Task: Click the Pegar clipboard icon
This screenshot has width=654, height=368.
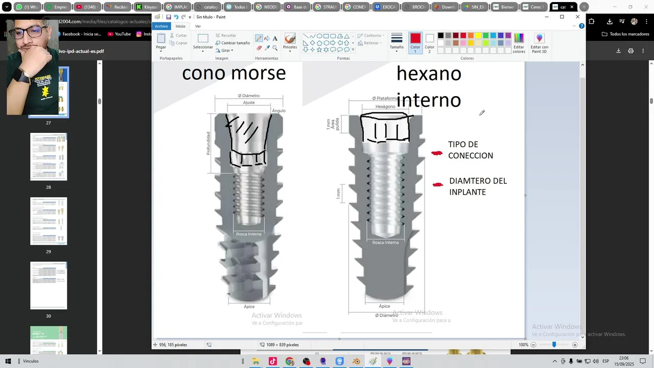Action: pyautogui.click(x=161, y=38)
